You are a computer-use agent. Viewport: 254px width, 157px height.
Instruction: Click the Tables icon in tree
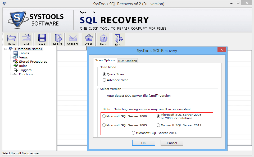[16, 53]
